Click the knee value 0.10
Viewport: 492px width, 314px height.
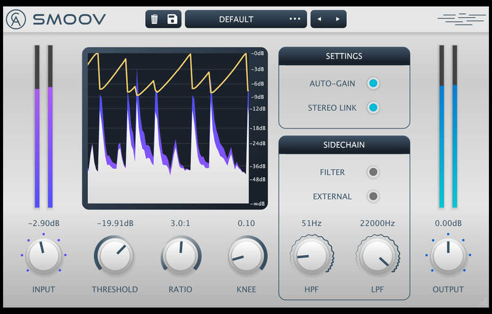pos(247,223)
